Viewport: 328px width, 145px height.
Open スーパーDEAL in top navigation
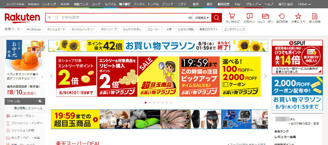pyautogui.click(x=16, y=4)
